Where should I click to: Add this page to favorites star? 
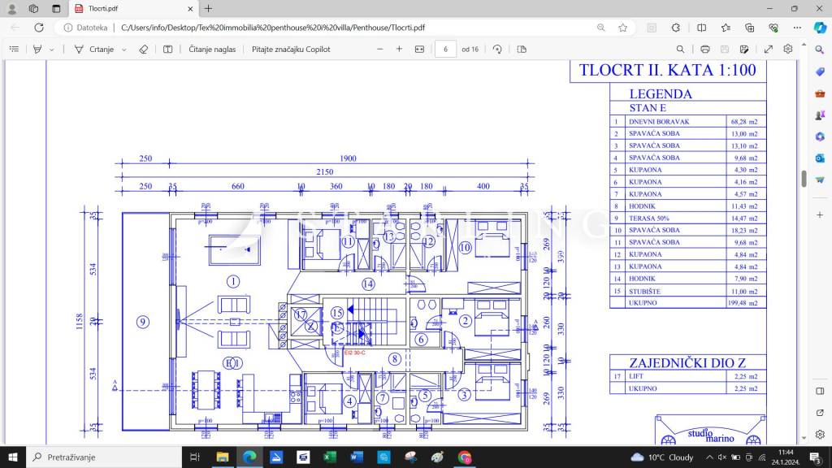tap(622, 27)
